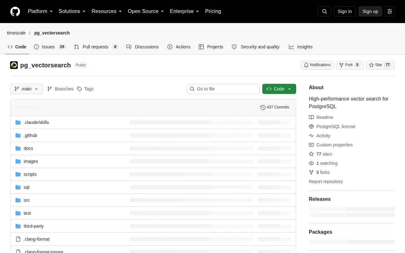See the 1 watching list
Screen dimensions: 405x253
click(x=323, y=163)
